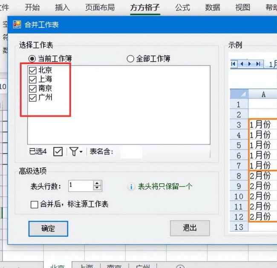Decrease 表头行数 with down spinner arrow
Screen dimensions: 277x268
(x=97, y=188)
